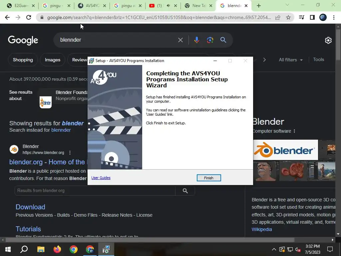341x256 pixels.
Task: Open the Blender Foundation logo thumbnail
Action: [x=45, y=102]
